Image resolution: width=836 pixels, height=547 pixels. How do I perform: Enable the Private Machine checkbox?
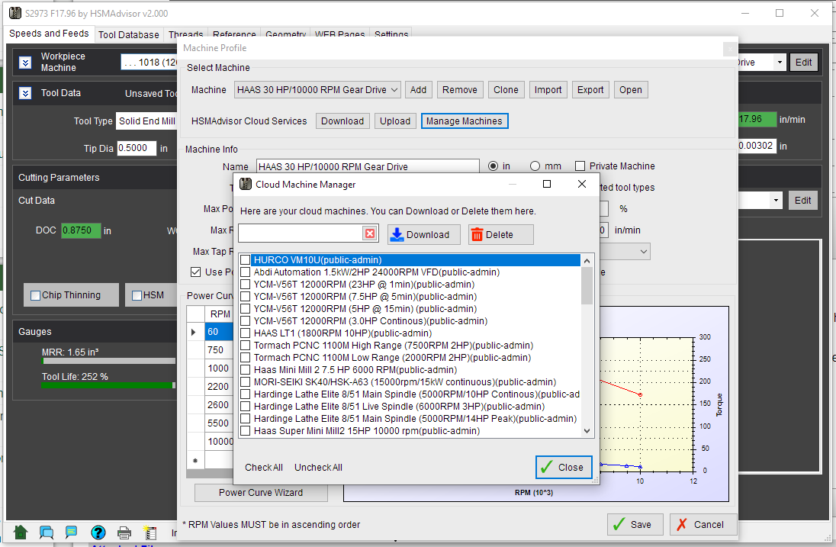click(580, 166)
